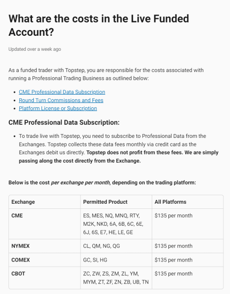This screenshot has width=230, height=294.
Task: Select the Permitted Product column header
Action: point(105,202)
